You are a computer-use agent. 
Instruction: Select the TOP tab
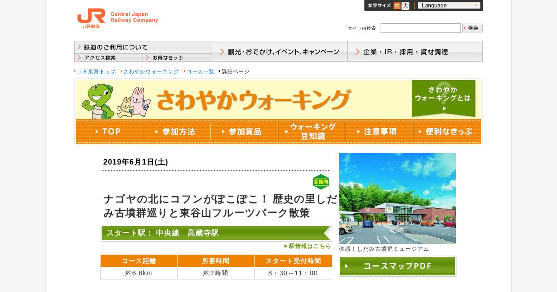110,132
